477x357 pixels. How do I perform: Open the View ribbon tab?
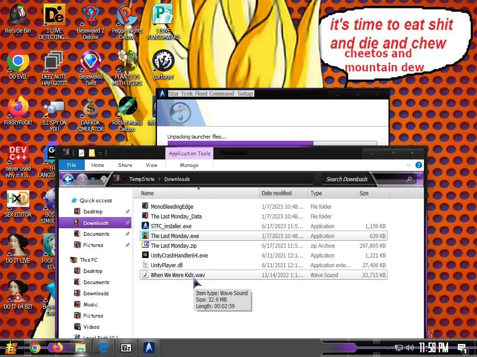point(151,165)
